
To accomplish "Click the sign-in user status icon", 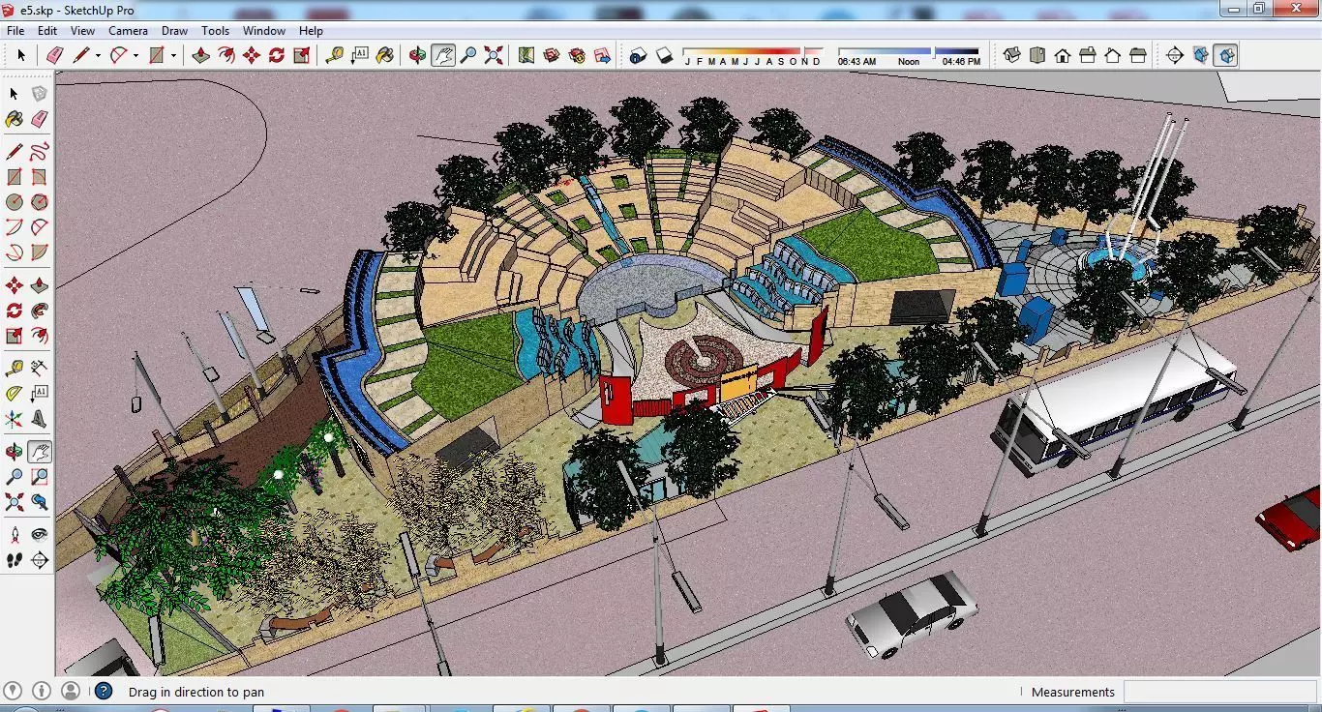I will [x=70, y=691].
